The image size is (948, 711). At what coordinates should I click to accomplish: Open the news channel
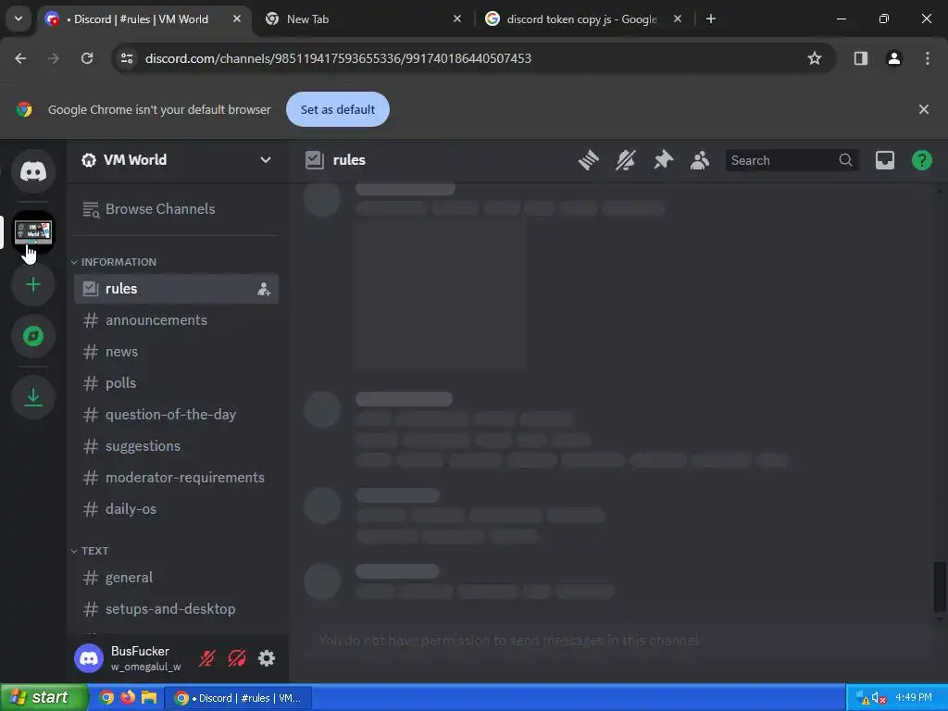175,352
